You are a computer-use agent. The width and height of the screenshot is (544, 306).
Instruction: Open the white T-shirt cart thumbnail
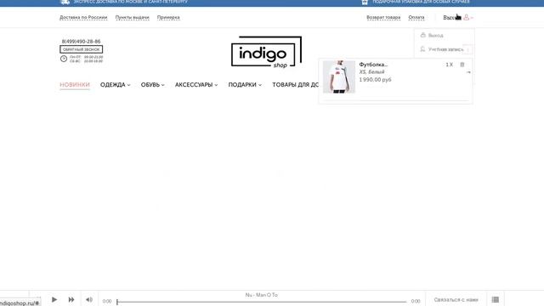click(339, 77)
